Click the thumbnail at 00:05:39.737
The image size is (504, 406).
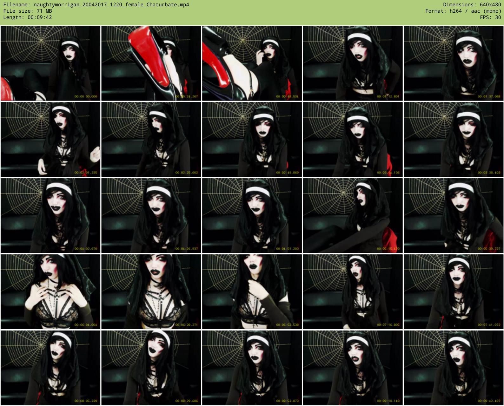[x=454, y=215]
